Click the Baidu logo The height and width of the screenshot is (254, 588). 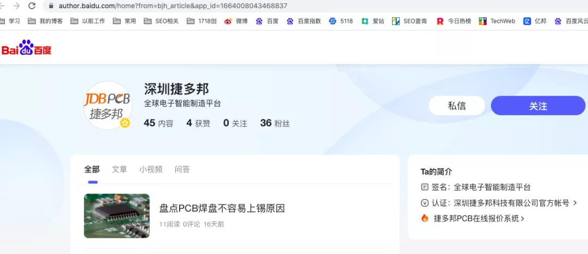tap(26, 48)
